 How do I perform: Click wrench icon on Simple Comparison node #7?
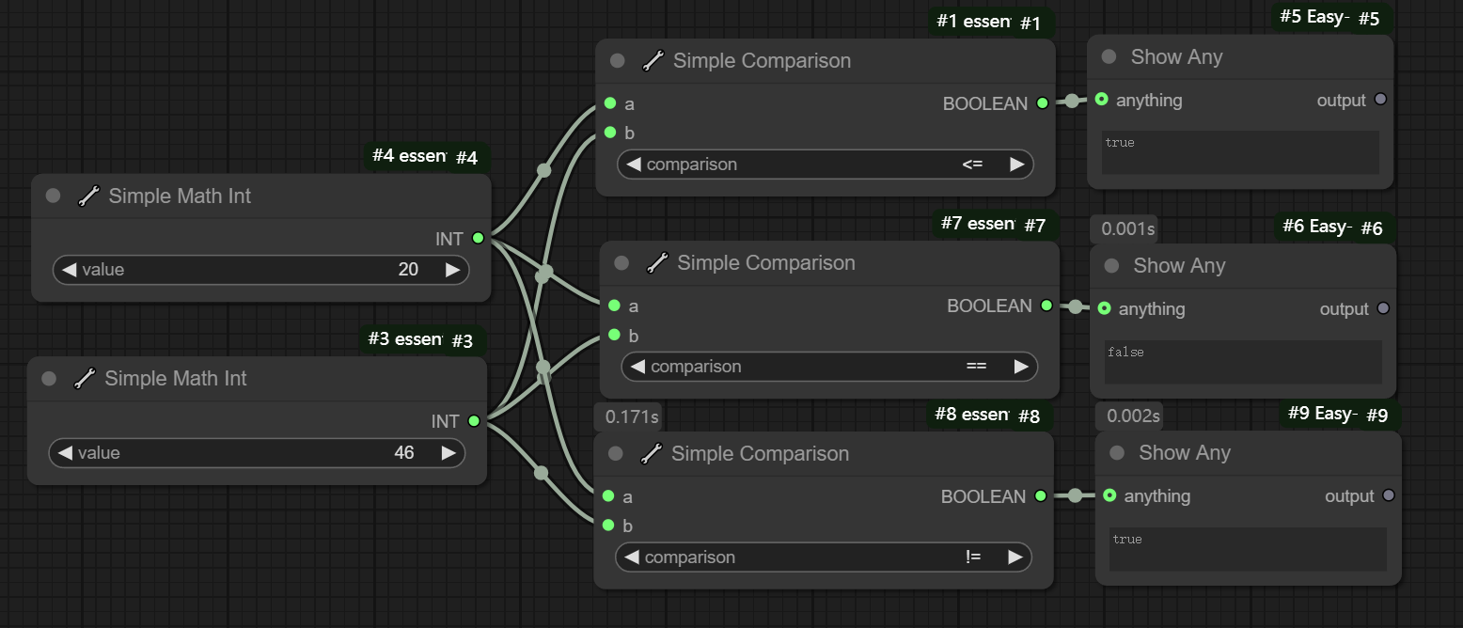[x=657, y=263]
